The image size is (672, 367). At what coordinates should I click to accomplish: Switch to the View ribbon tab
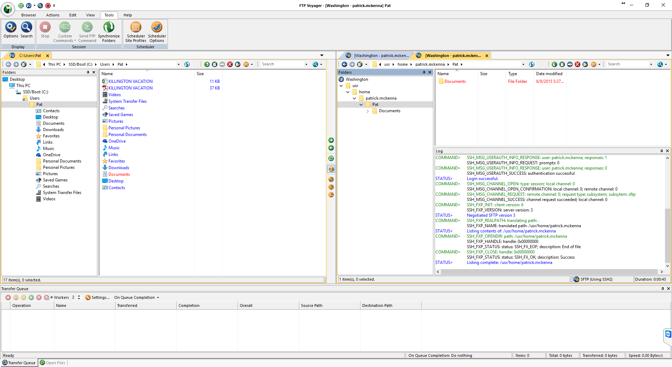(90, 15)
